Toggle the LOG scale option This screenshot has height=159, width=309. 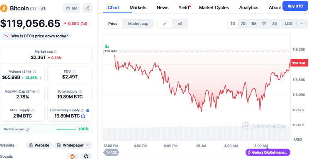[288, 24]
